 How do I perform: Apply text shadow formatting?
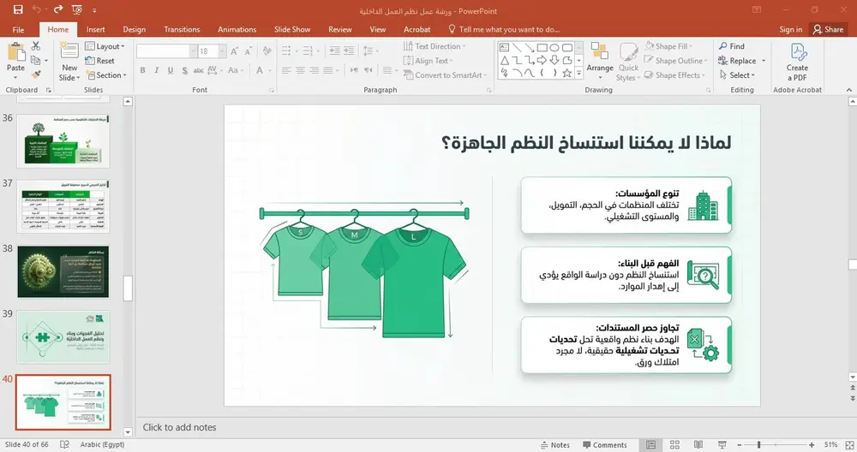[x=185, y=70]
